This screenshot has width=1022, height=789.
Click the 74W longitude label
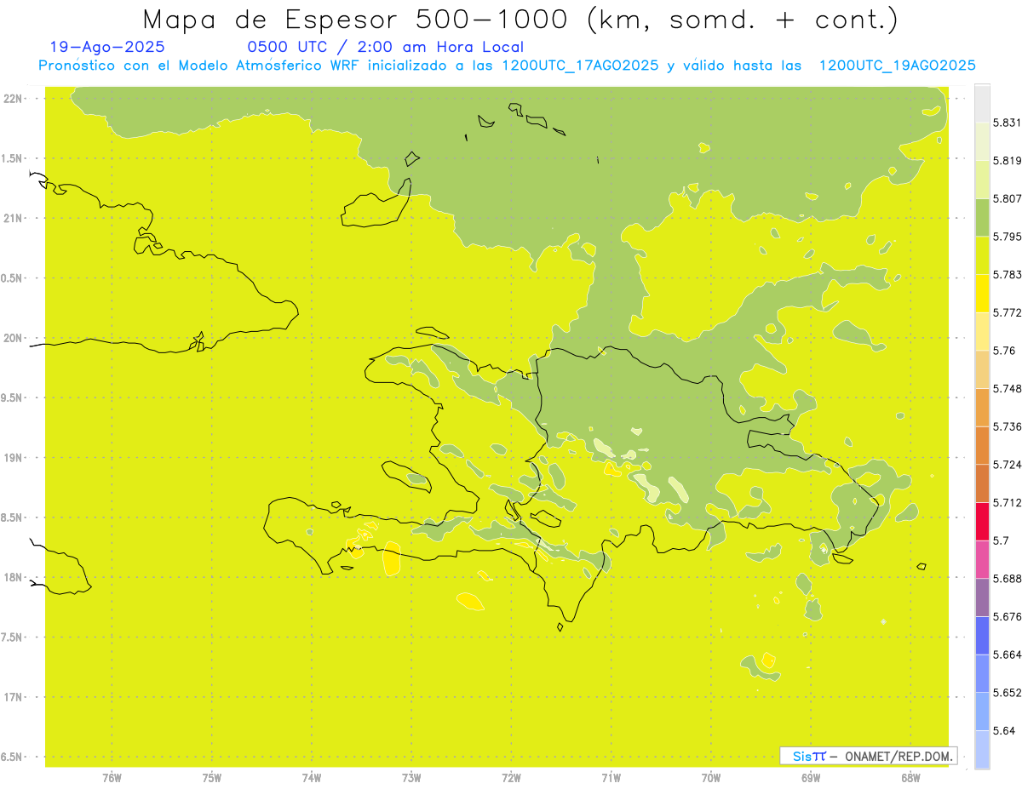312,778
